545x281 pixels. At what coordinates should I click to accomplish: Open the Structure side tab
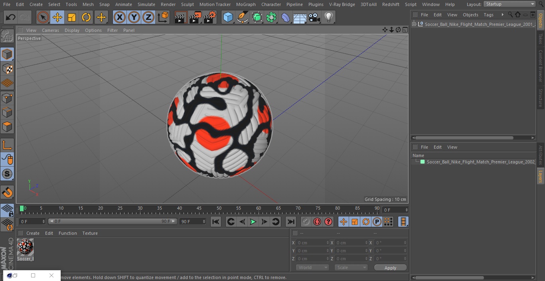[541, 98]
